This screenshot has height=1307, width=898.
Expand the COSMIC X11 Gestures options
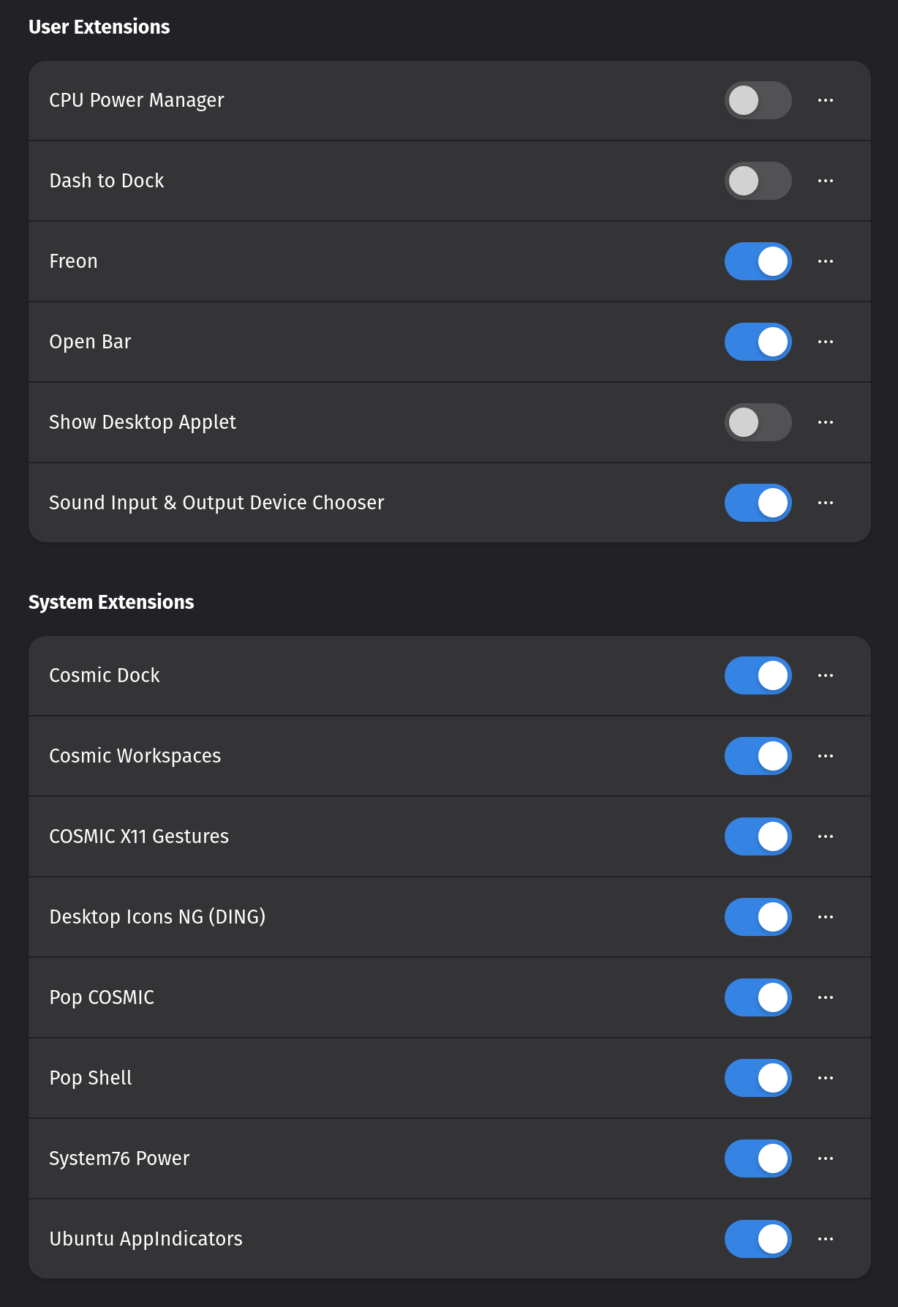[x=826, y=836]
